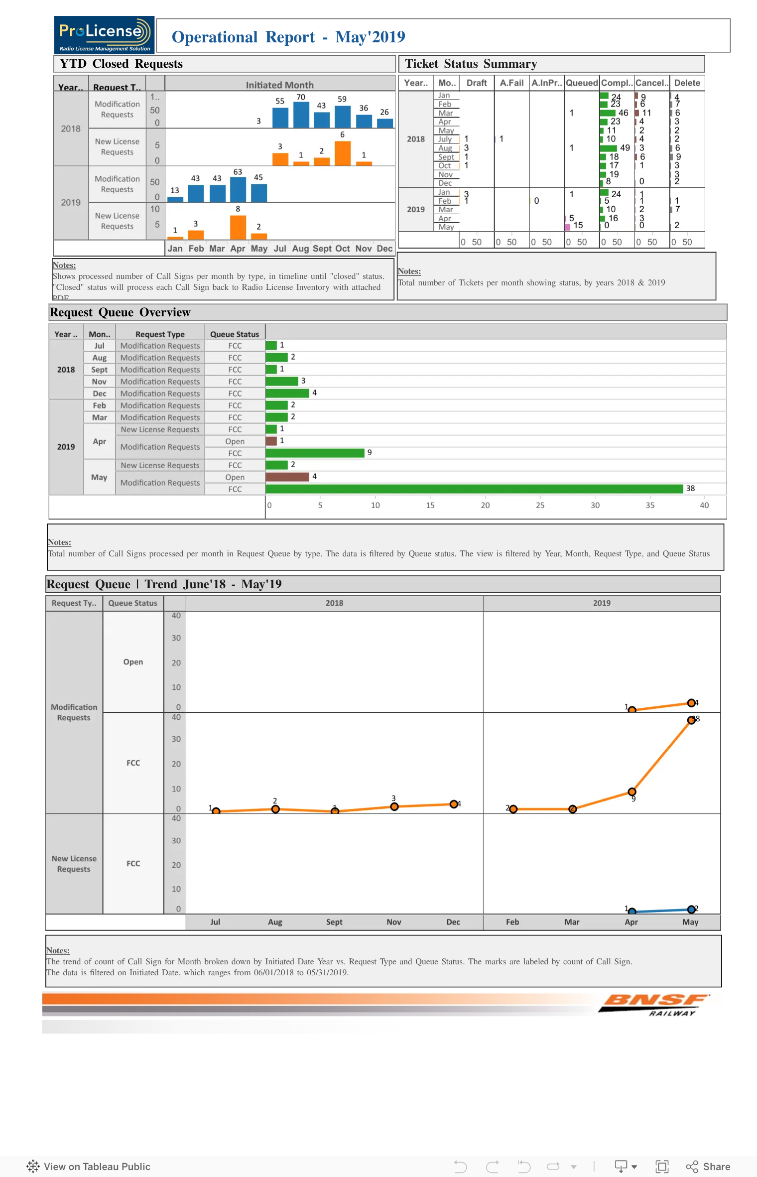The width and height of the screenshot is (757, 1177).
Task: Select the May data point labeled 38 on trend
Action: [x=691, y=720]
